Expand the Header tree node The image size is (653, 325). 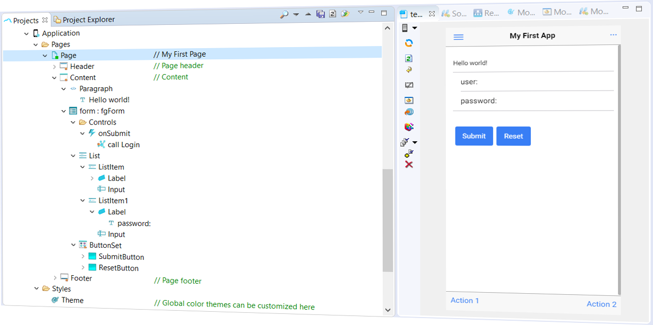(x=55, y=67)
